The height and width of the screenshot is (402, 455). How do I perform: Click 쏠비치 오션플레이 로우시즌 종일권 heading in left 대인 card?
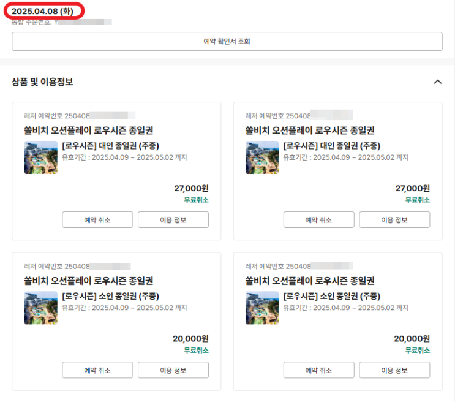[x=89, y=131]
